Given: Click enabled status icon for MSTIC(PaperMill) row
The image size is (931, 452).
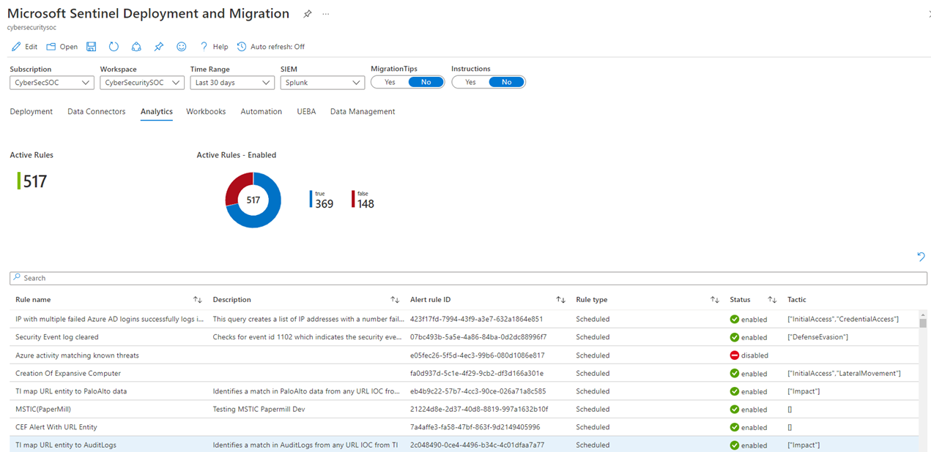Looking at the screenshot, I should click(x=734, y=410).
